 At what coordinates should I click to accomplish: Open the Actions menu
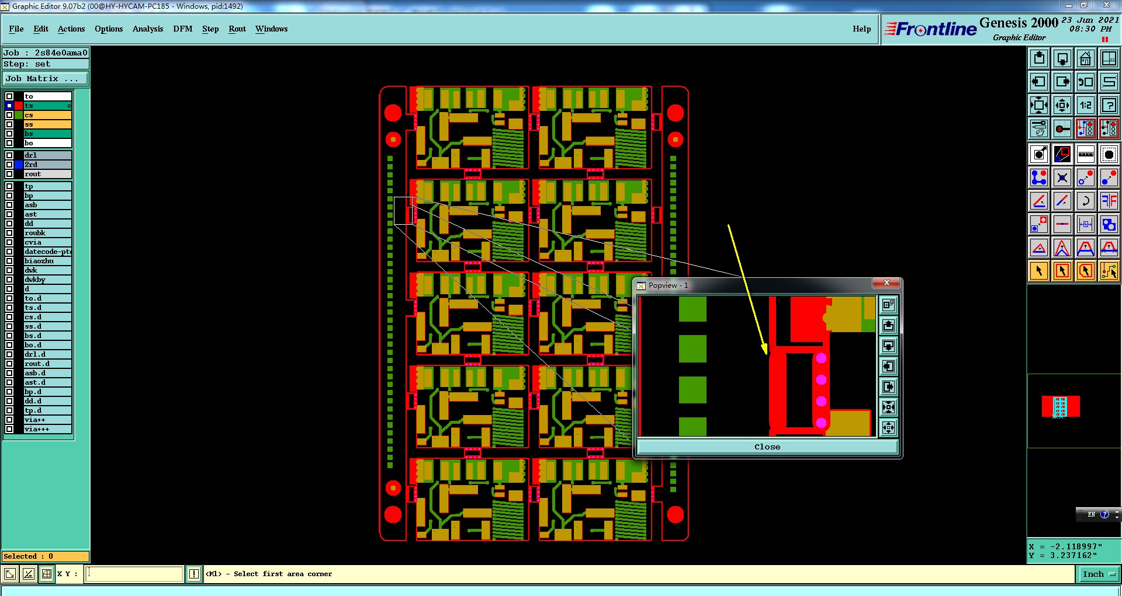71,29
